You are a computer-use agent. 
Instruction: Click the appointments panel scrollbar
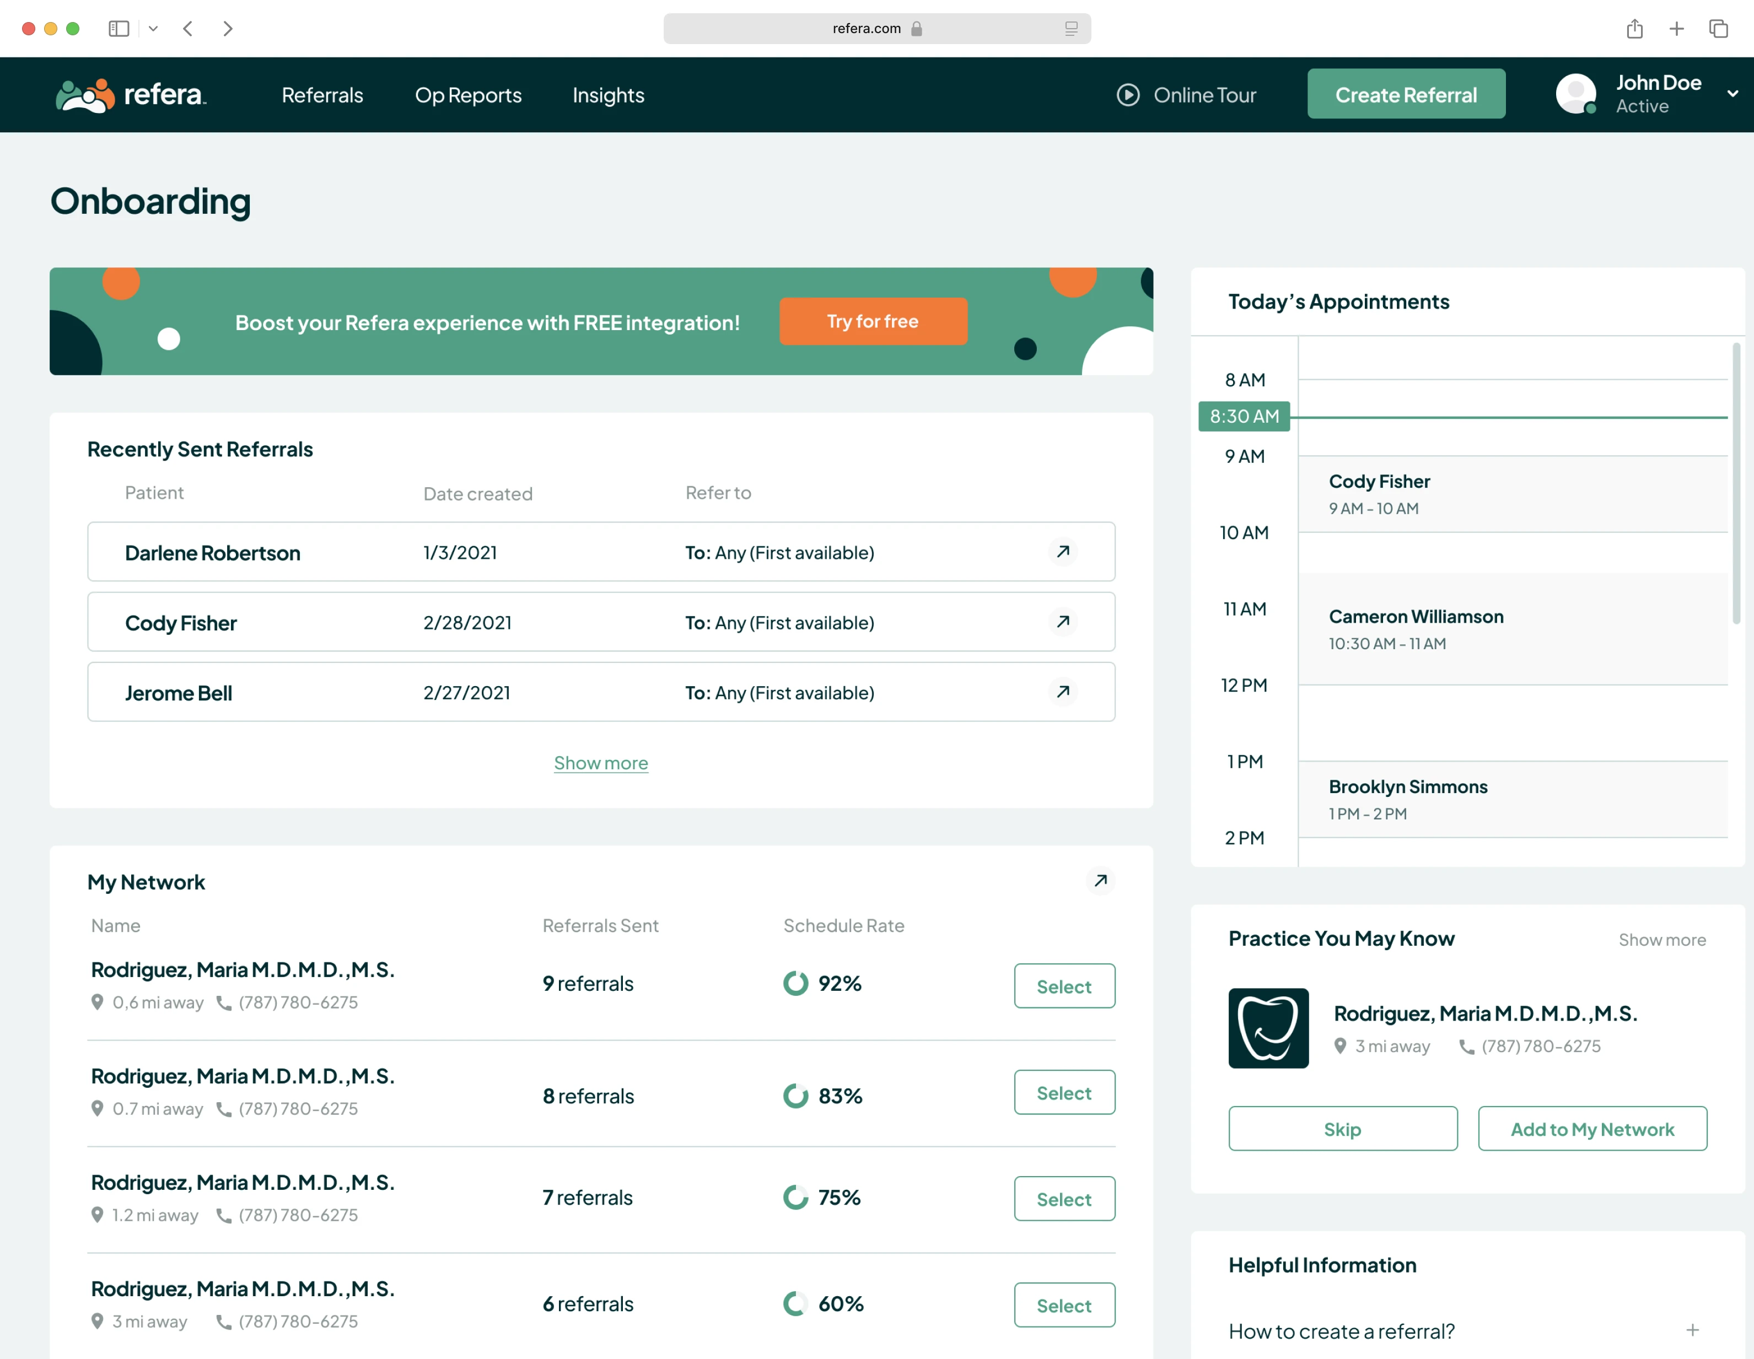[1735, 482]
